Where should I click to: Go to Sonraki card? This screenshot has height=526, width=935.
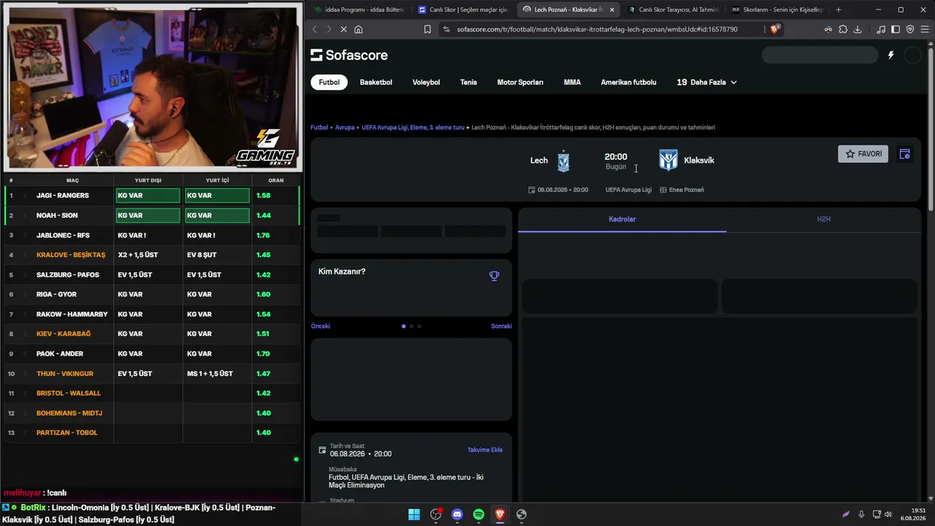pyautogui.click(x=501, y=327)
